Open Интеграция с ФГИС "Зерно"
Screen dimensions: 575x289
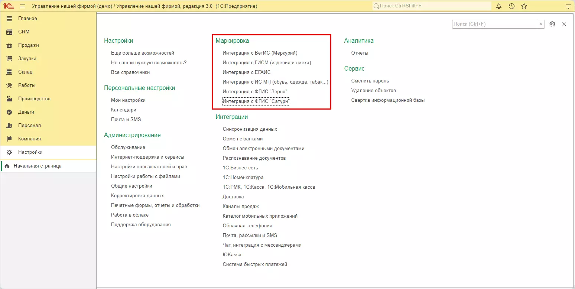pos(255,92)
